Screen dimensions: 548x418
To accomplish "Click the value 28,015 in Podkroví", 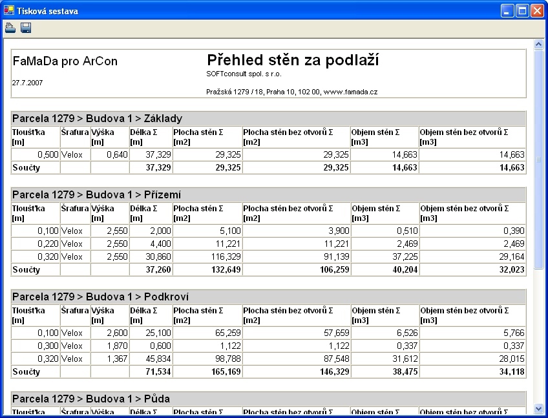I will [512, 359].
